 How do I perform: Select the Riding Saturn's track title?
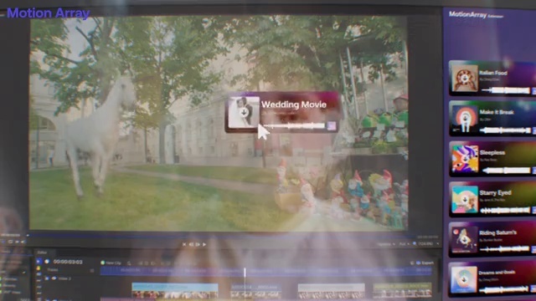(x=497, y=232)
